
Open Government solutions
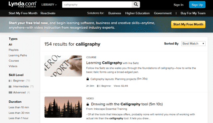pos(163,13)
